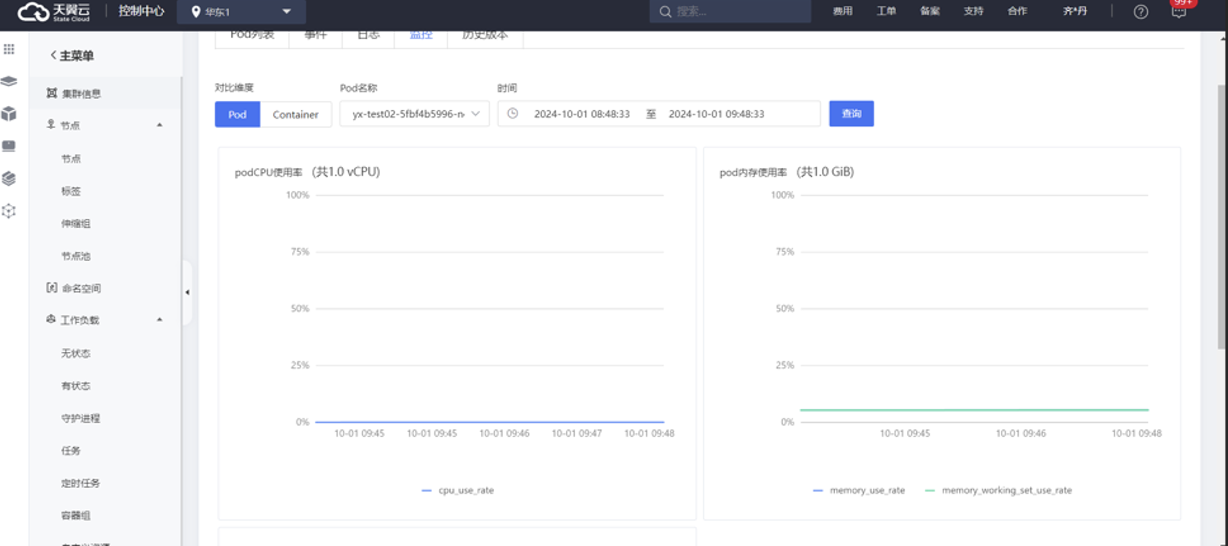1228x546 pixels.
Task: Open the notifications message icon with 99+ badge
Action: click(x=1179, y=11)
